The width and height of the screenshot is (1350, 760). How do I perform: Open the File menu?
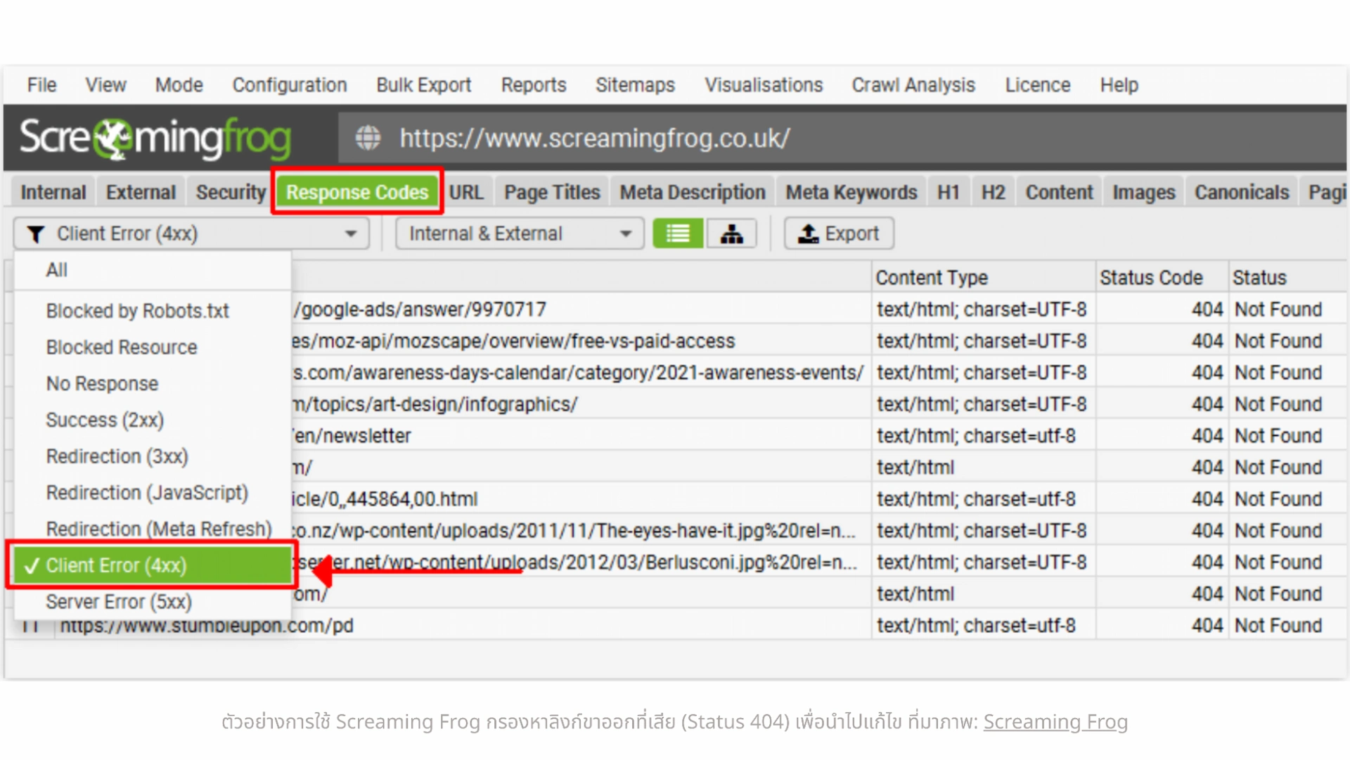pos(41,85)
